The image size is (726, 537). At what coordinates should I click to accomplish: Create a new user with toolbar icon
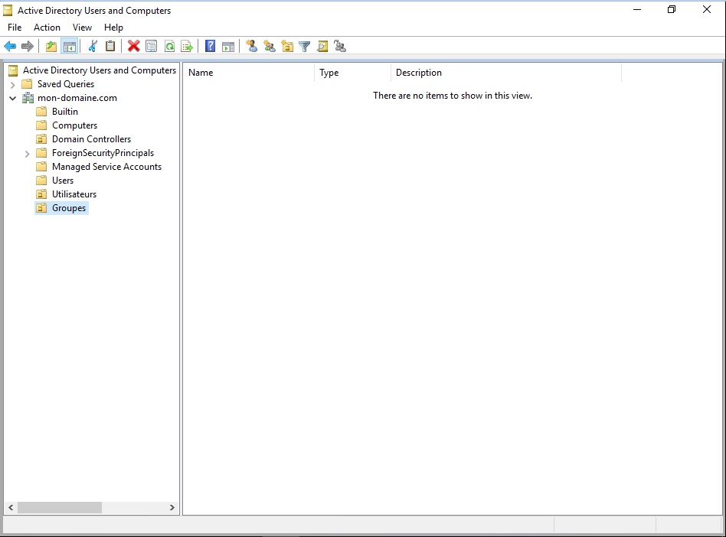tap(252, 46)
